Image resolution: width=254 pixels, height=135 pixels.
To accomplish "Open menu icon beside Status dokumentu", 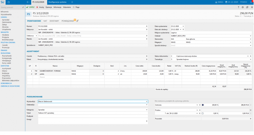I will [x=251, y=56].
